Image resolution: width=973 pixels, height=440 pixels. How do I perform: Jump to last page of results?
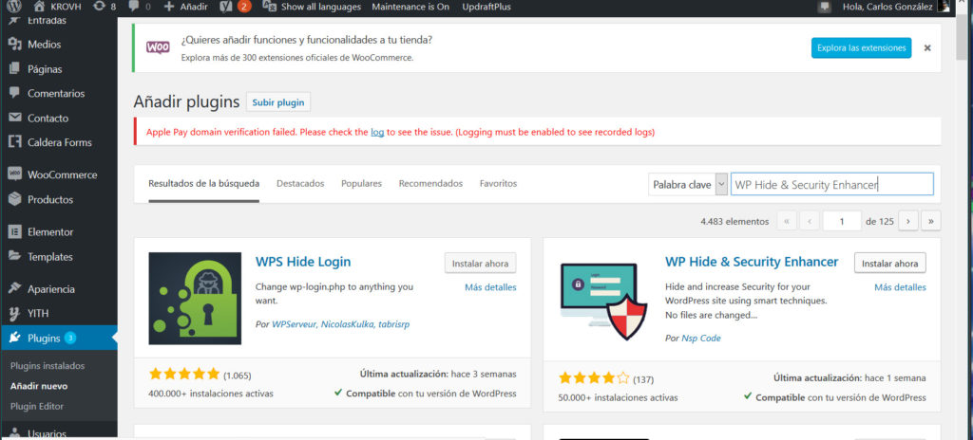930,221
